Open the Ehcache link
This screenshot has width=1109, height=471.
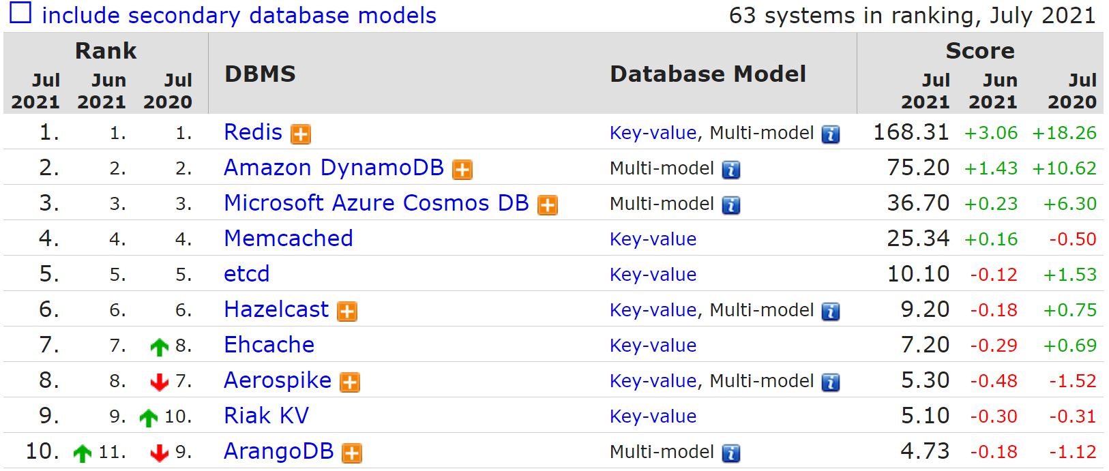(269, 345)
